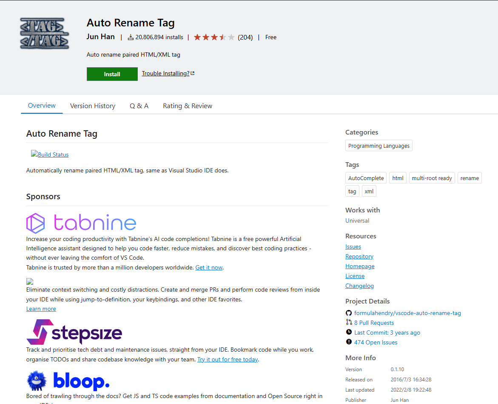Viewport: 498px width, 404px height.
Task: Open formulahendry/vscode-auto-rename-tag repository link
Action: pyautogui.click(x=407, y=313)
